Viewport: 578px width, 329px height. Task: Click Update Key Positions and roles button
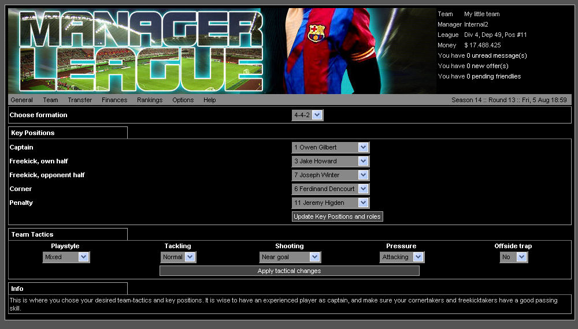(x=338, y=216)
